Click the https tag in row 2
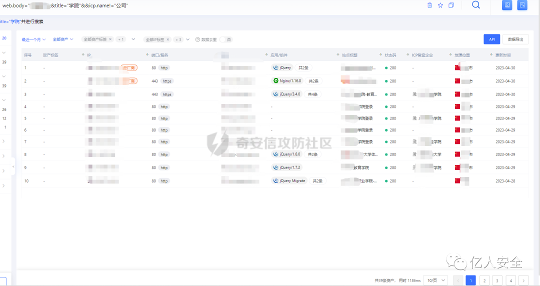Image resolution: width=540 pixels, height=286 pixels. tap(167, 81)
